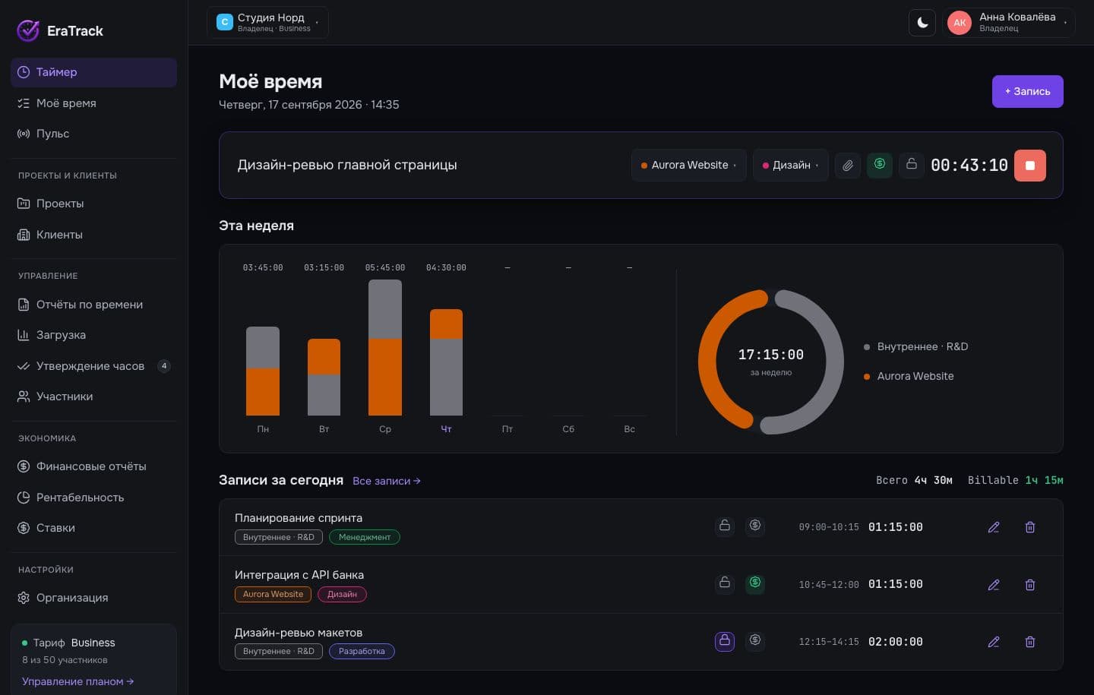The image size is (1094, 695).
Task: Toggle billable on the running timer
Action: point(880,165)
